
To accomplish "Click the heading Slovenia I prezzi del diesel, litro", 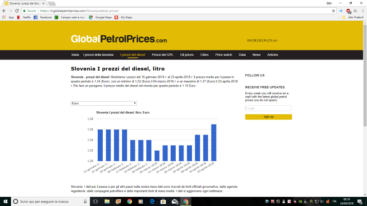I will click(118, 69).
